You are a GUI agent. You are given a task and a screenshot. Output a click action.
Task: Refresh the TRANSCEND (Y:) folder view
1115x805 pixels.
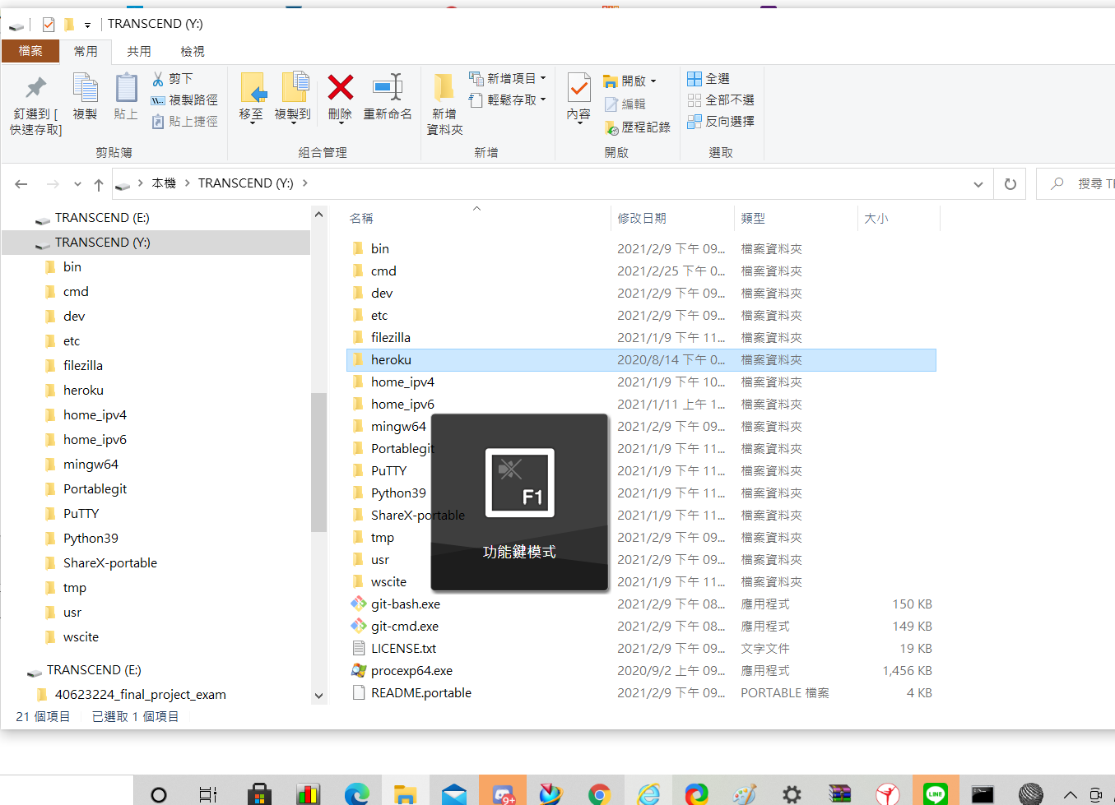1010,184
